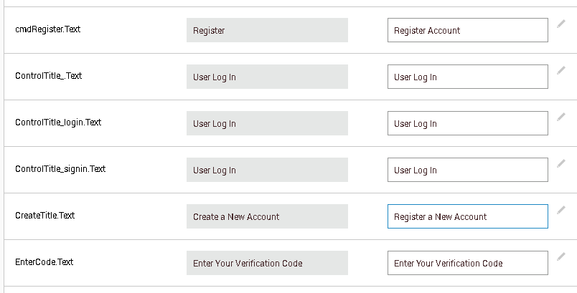Select the default Register value box
This screenshot has width=577, height=293.
[x=267, y=30]
